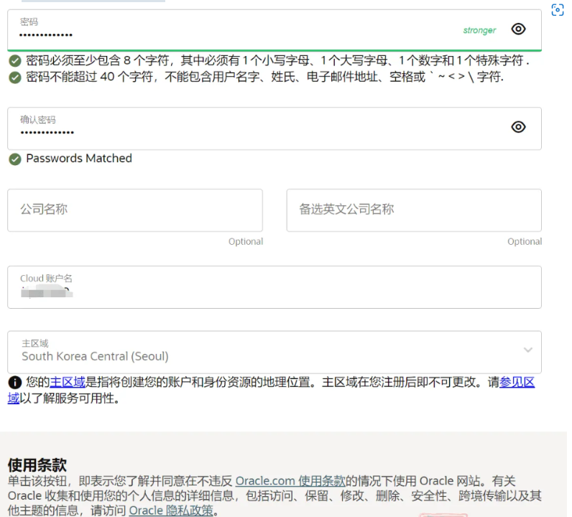Expand the 主区域 dropdown chevron
This screenshot has width=572, height=517.
pos(528,350)
